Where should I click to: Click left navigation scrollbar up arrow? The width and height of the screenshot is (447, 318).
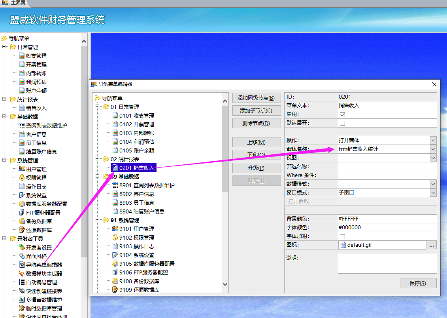tap(84, 42)
